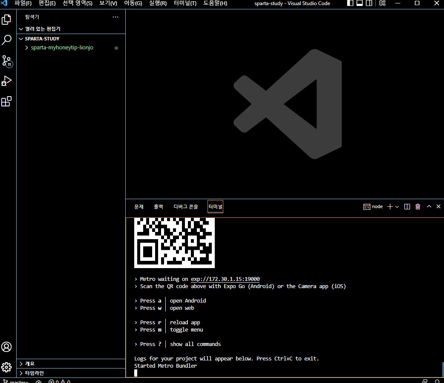Click 'Press r | reload app' terminal line

167,323
